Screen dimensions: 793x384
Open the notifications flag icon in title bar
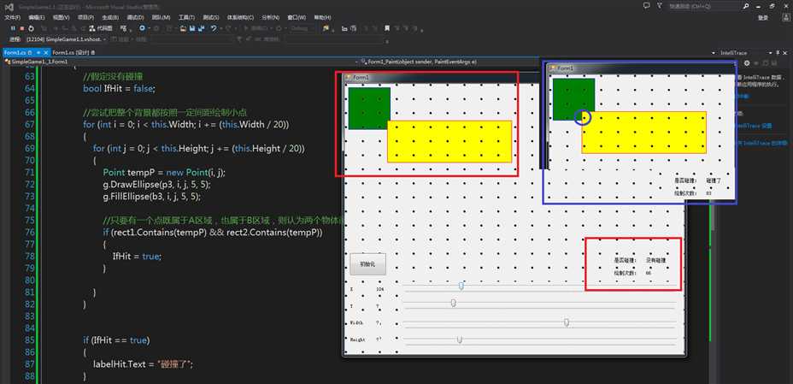click(x=660, y=6)
